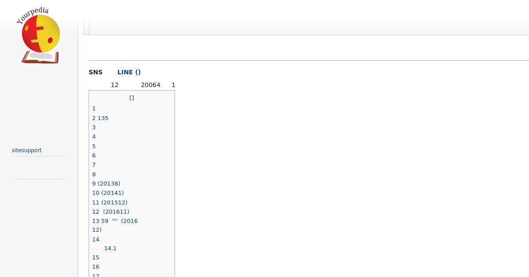
Task: Go to subsection 14.1
Action: tap(110, 248)
